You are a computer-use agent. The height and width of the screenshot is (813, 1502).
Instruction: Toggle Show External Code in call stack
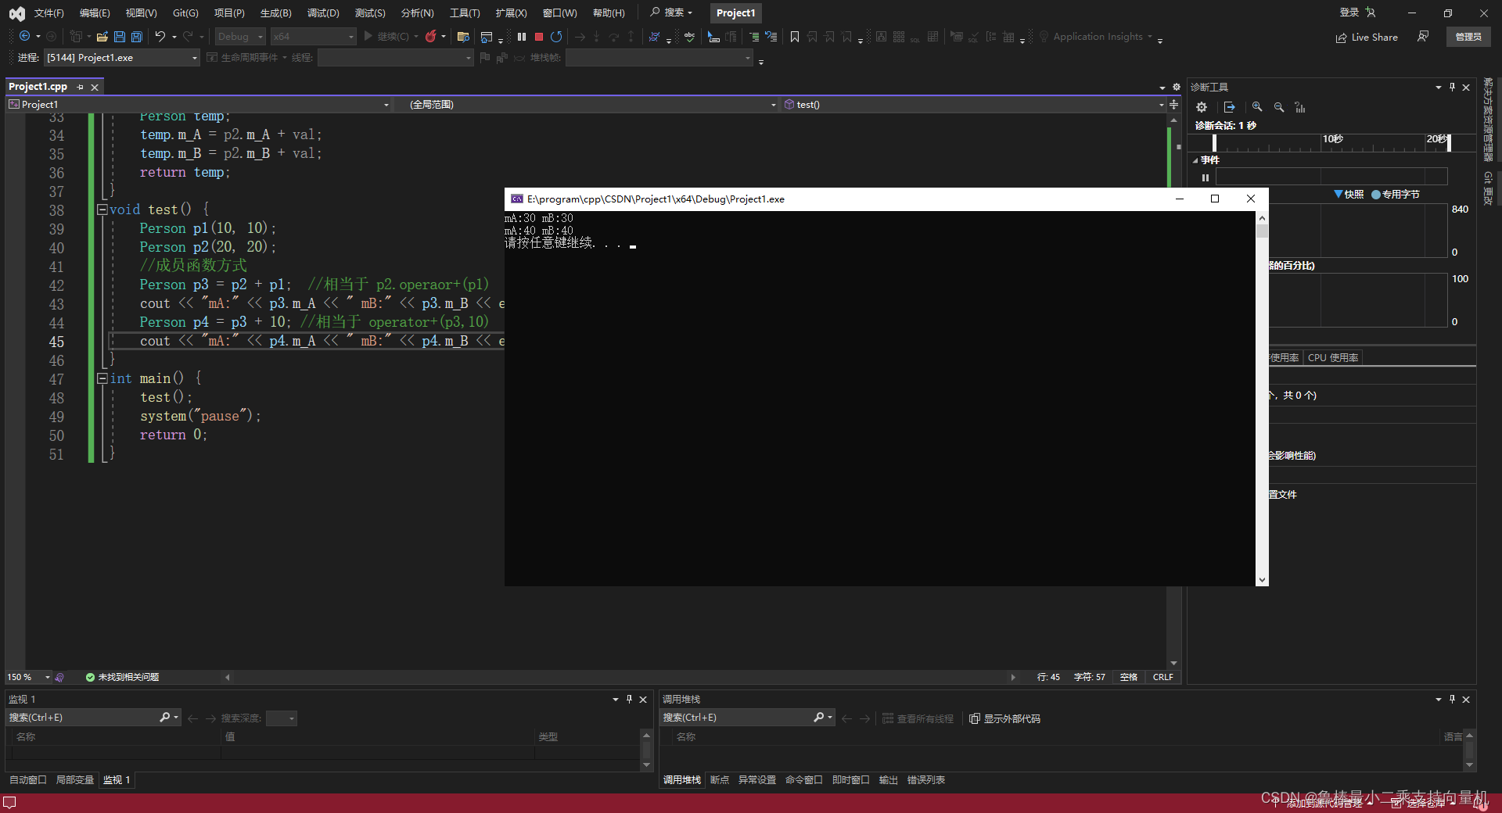pyautogui.click(x=1004, y=718)
